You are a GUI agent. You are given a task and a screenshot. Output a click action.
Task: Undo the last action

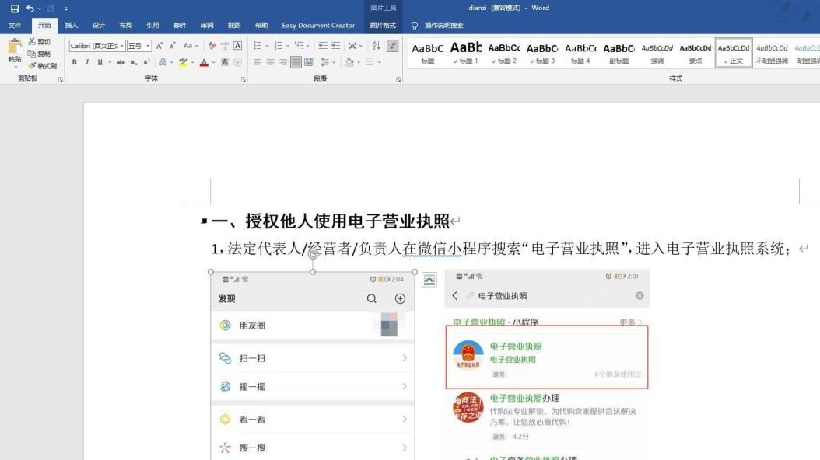click(x=30, y=9)
